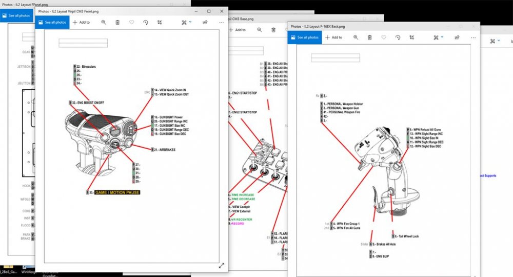Share the Virpil CM3 Front image
Viewport: 513px width, 277px height.
point(205,23)
